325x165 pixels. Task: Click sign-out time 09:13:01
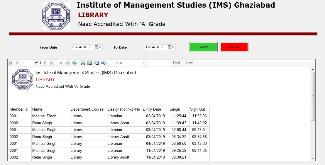tap(199, 130)
